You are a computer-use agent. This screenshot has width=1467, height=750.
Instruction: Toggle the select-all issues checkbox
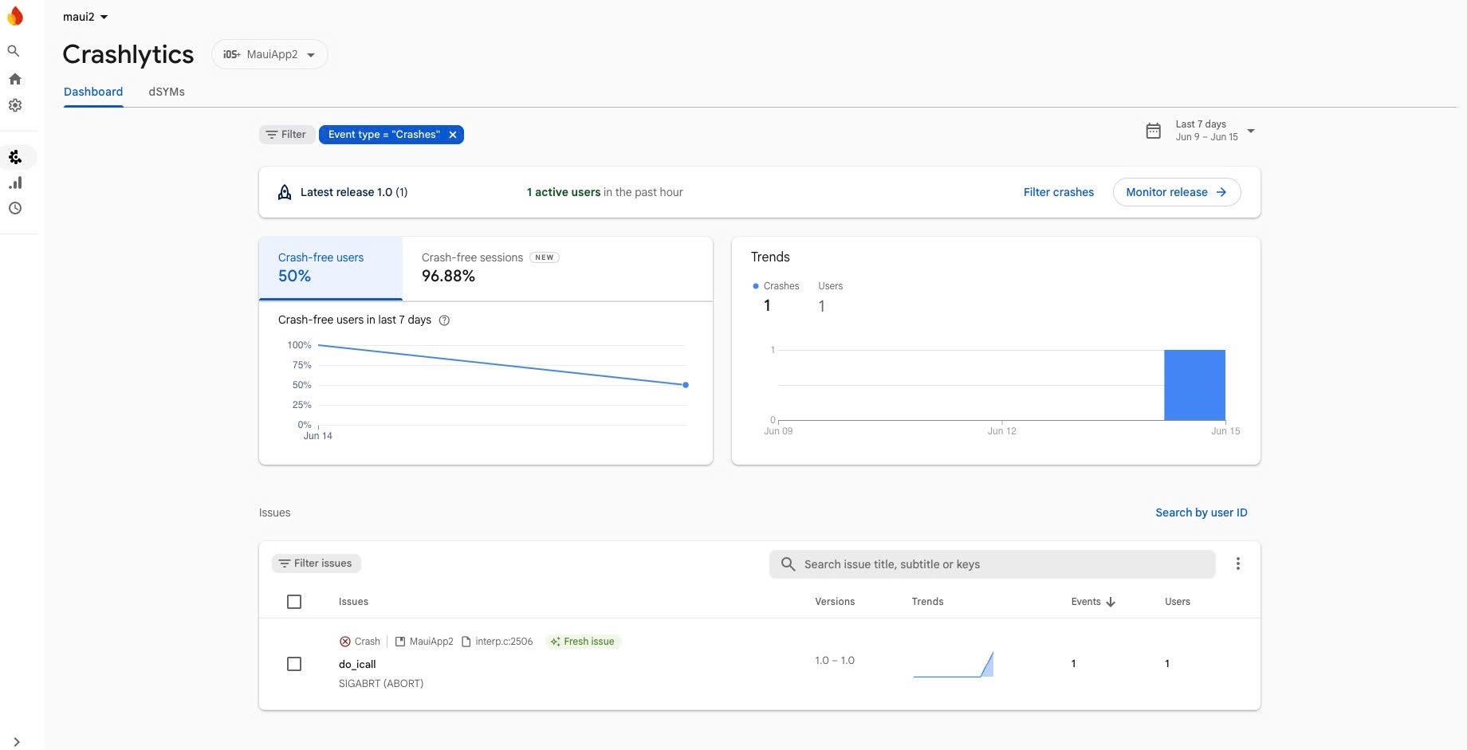pos(294,602)
